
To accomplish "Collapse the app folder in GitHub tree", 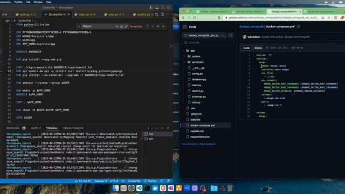I will pyautogui.click(x=183, y=51).
